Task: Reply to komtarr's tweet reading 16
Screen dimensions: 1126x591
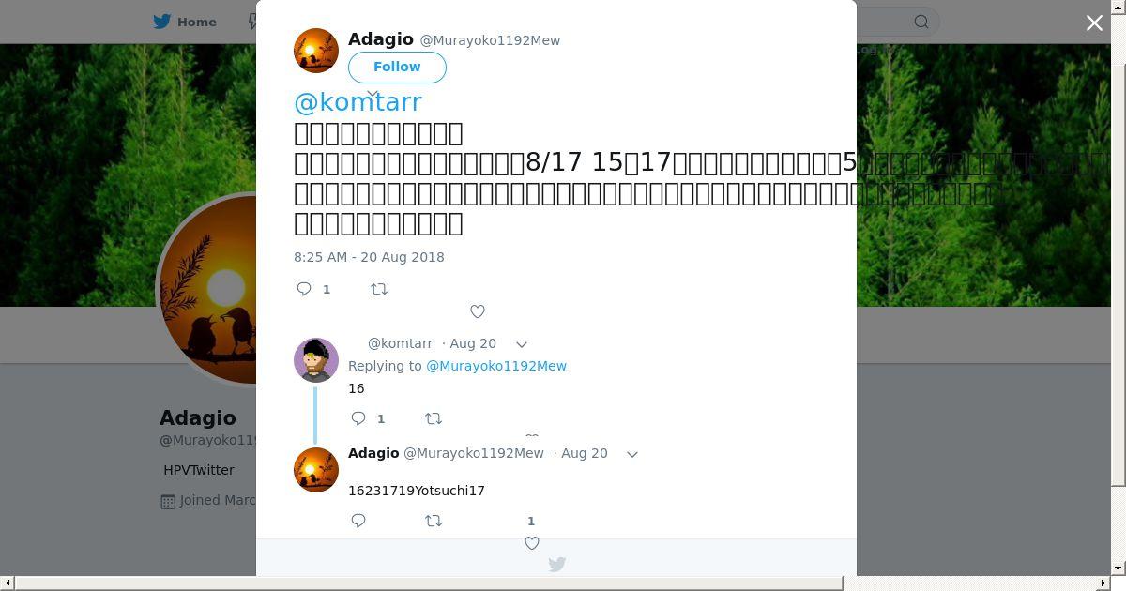Action: [358, 418]
